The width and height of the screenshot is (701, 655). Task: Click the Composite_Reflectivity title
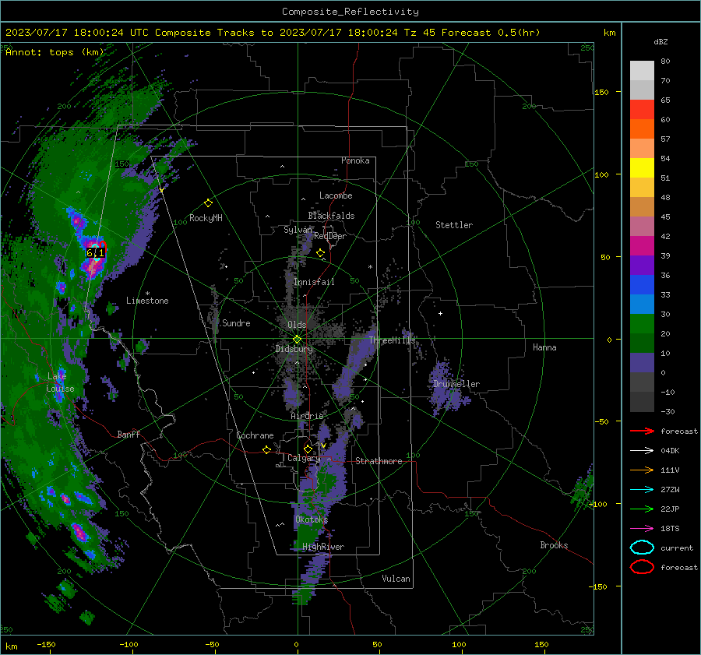tap(350, 12)
